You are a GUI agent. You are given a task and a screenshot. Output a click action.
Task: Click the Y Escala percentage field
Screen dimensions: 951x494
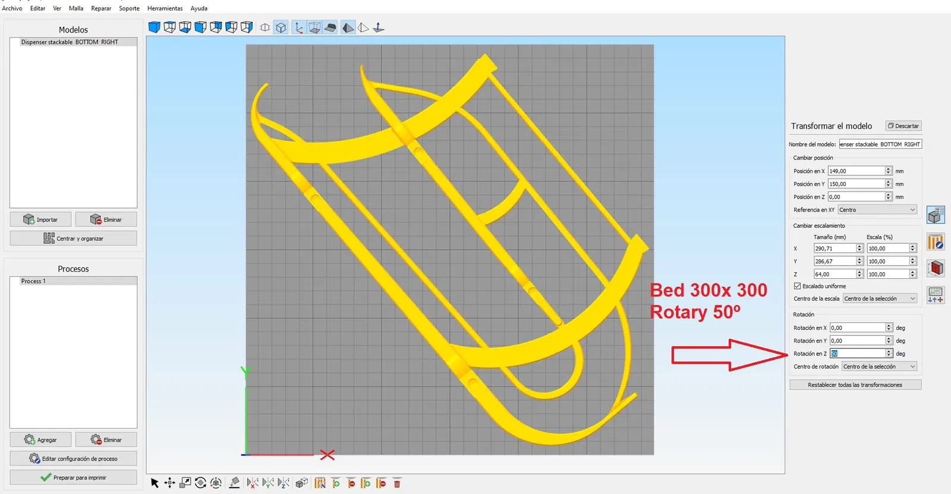click(888, 261)
